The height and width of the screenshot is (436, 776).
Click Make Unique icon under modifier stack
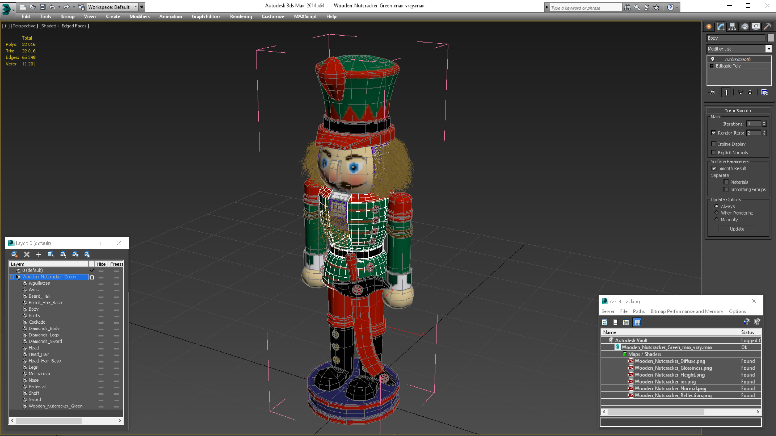pos(740,92)
